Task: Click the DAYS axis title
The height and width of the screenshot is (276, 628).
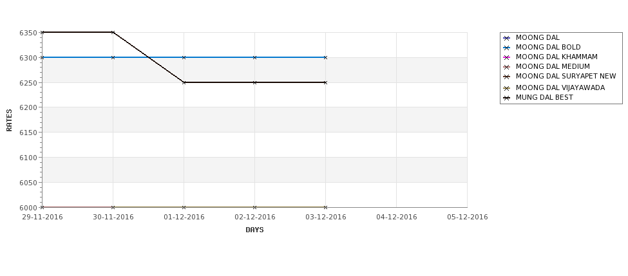Action: point(254,230)
